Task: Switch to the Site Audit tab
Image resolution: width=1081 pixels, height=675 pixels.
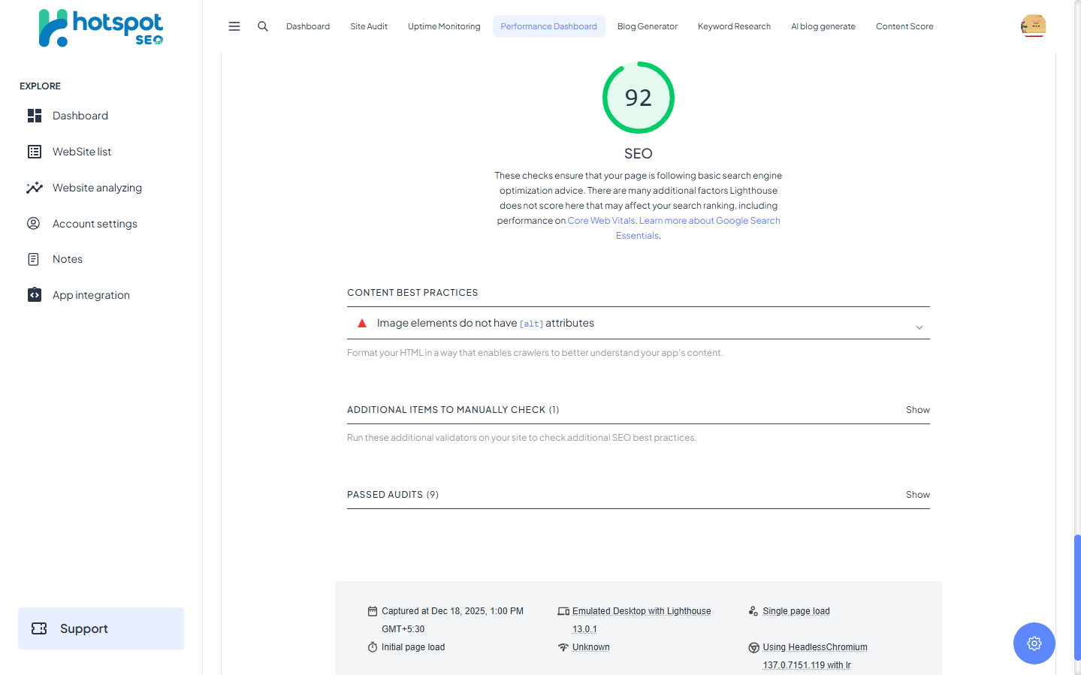Action: (x=369, y=26)
